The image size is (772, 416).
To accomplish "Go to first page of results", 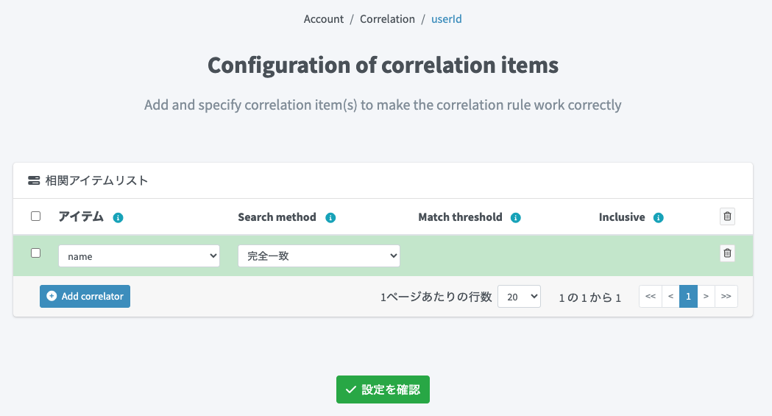I will (x=650, y=296).
